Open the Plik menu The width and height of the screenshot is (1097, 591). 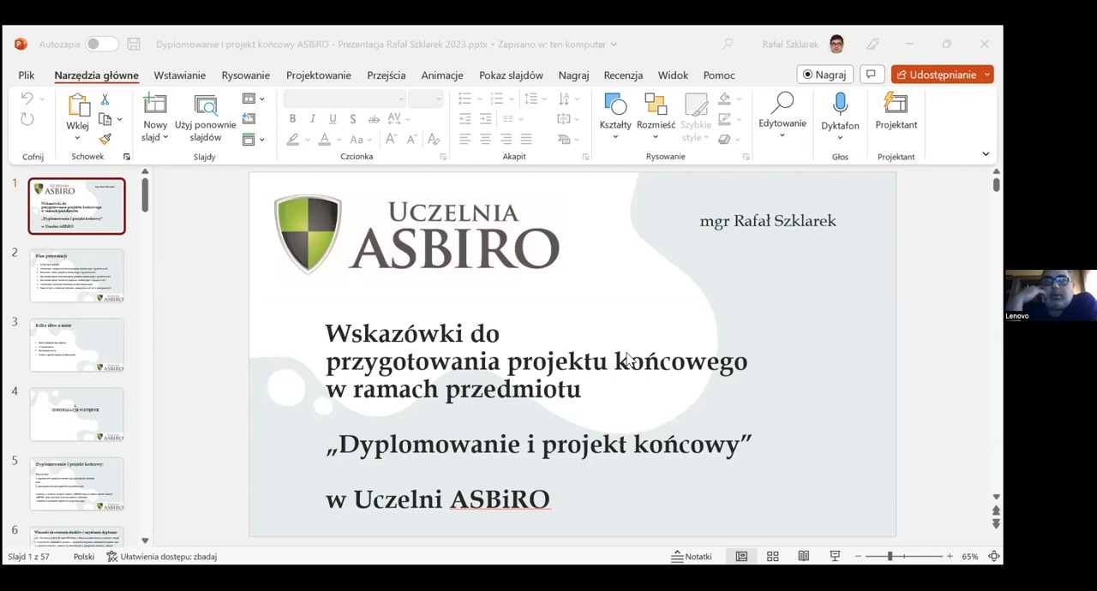click(x=27, y=75)
